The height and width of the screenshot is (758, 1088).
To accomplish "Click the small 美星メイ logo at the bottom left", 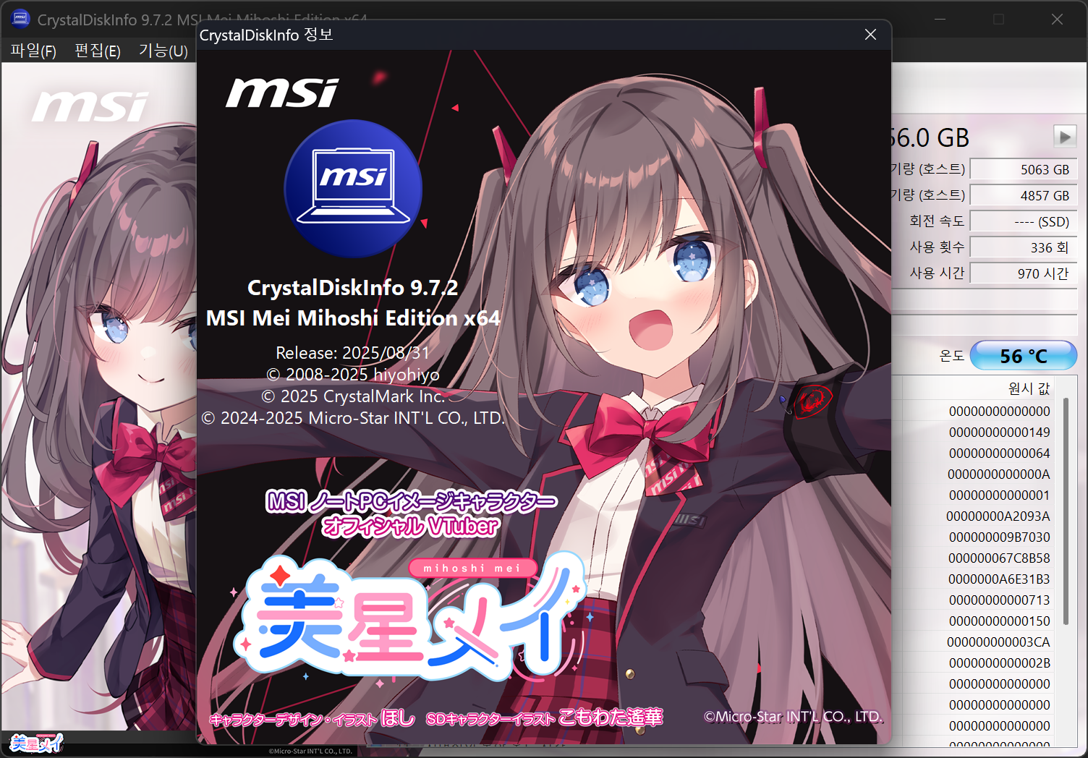I will point(35,743).
